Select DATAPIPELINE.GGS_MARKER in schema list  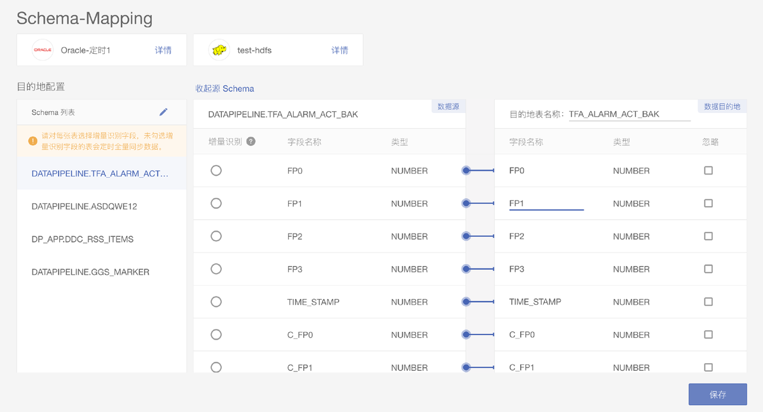102,272
